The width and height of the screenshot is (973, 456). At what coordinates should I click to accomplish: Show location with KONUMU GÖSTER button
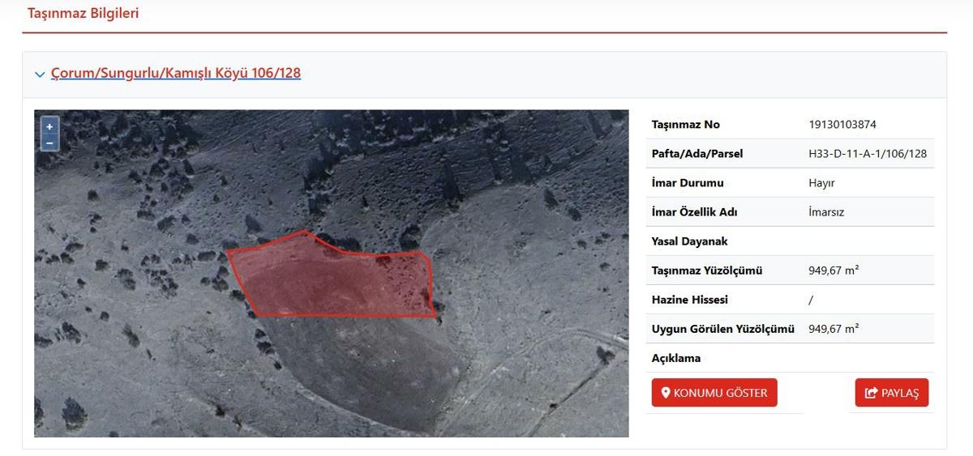(714, 393)
